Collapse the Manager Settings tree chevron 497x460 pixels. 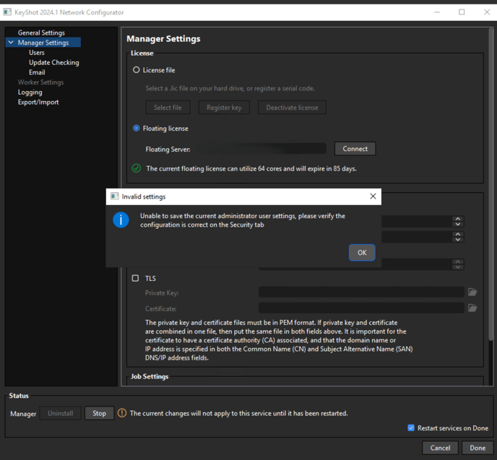(11, 42)
